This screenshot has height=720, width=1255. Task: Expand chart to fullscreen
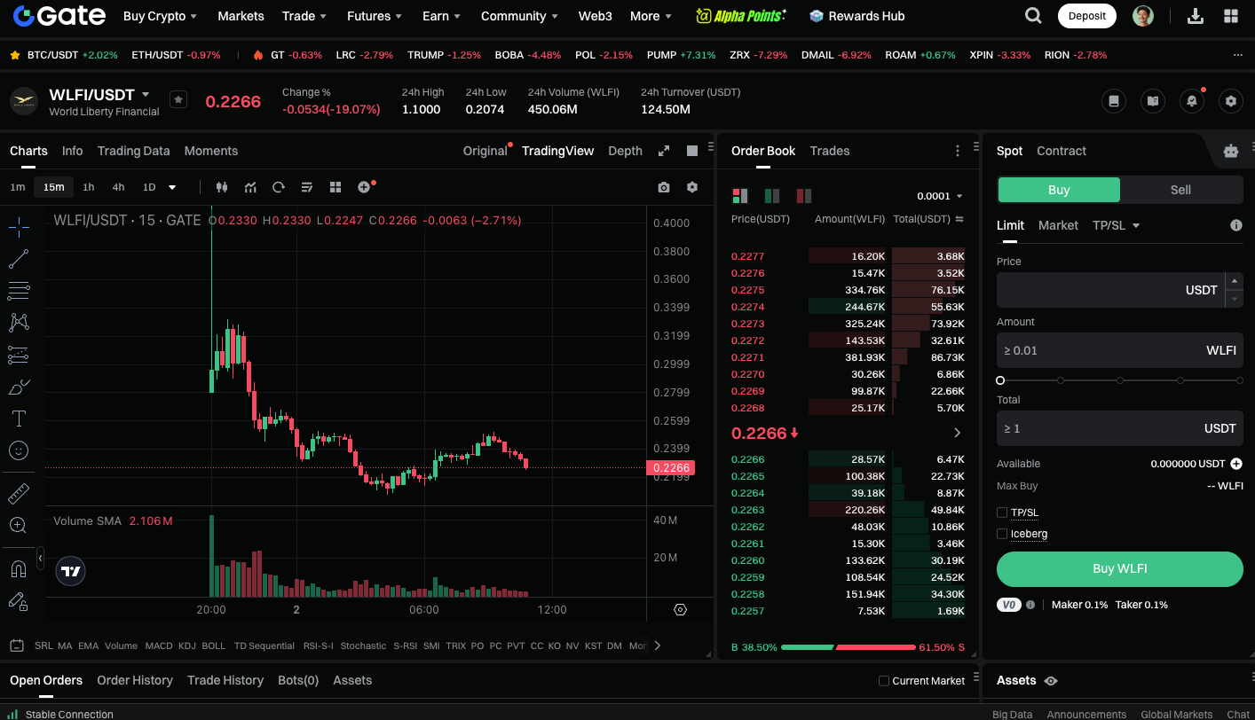tap(664, 151)
